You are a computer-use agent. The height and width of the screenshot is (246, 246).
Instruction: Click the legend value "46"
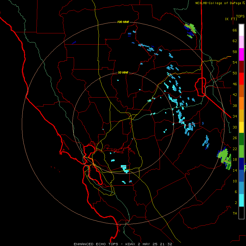[235, 84]
